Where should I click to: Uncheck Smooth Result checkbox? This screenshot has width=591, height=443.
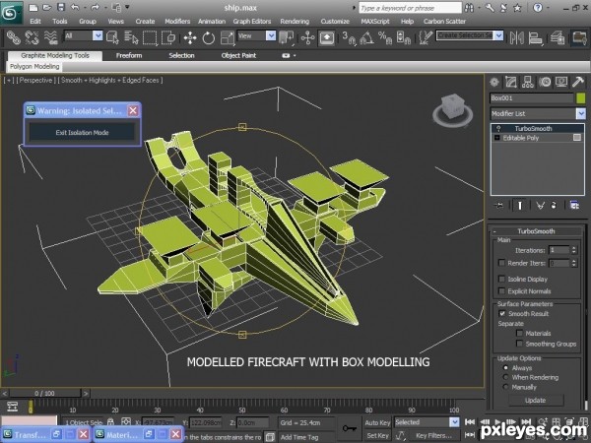click(x=502, y=313)
